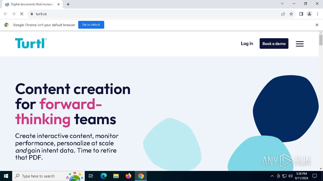Open the Chrome side panel
The height and width of the screenshot is (181, 323).
tap(301, 14)
